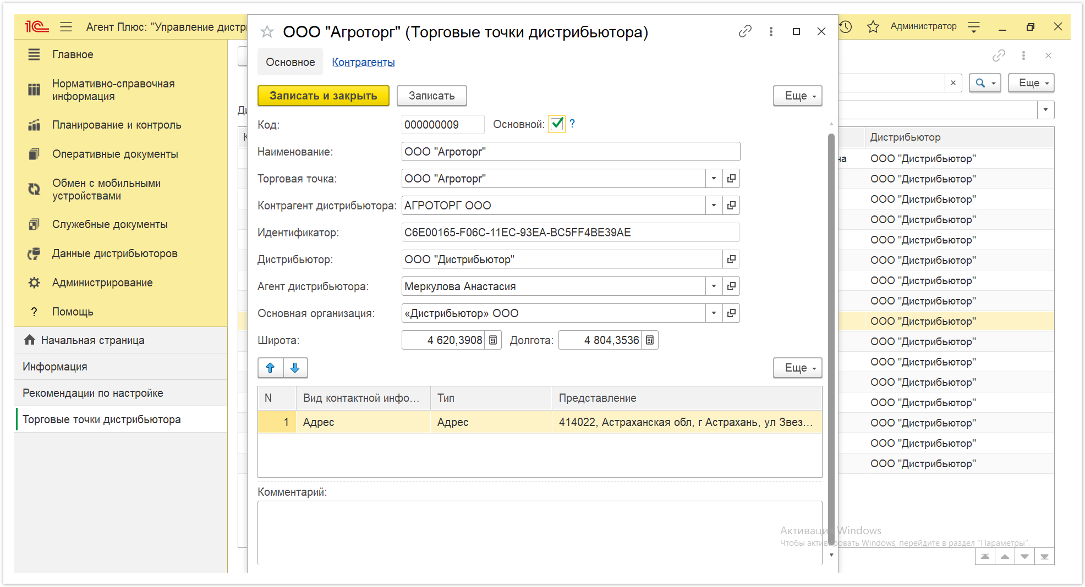Open the Основная организация record

coord(731,313)
